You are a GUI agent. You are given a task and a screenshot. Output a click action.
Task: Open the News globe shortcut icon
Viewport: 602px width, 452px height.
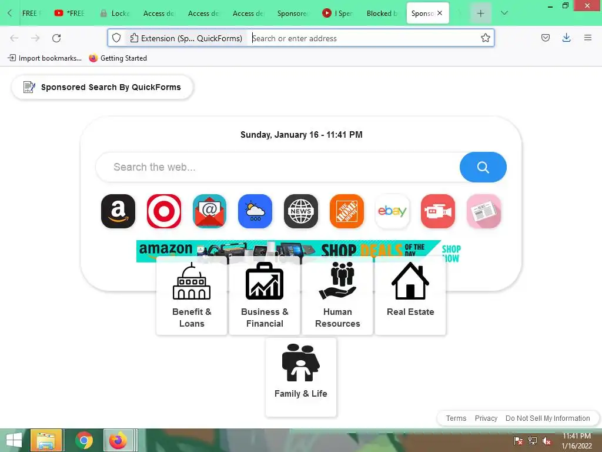click(301, 211)
